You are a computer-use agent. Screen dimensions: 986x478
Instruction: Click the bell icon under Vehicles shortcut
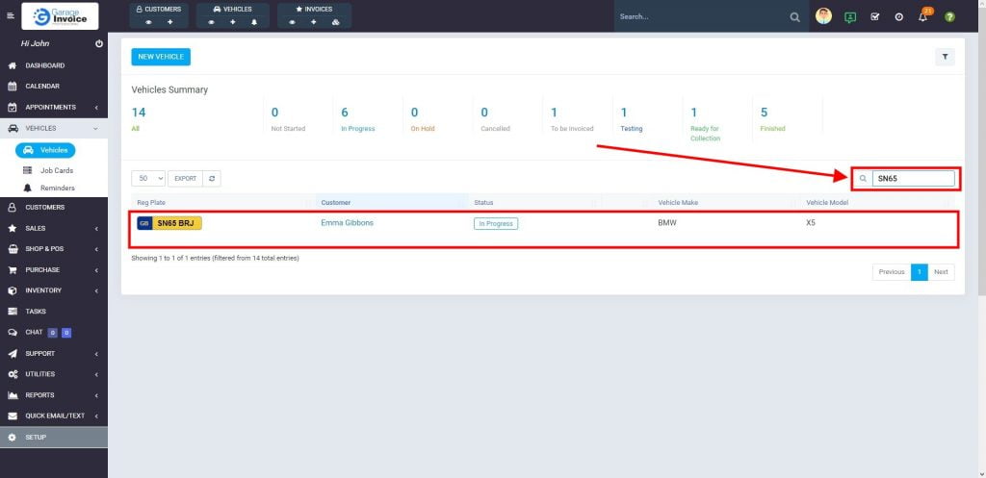pos(253,21)
